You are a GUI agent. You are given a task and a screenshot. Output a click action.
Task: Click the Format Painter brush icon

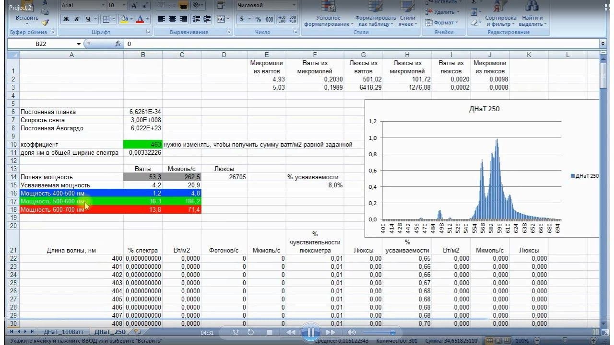pyautogui.click(x=46, y=22)
